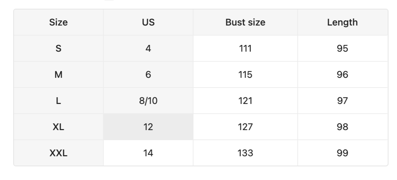Click bust size 133 cell
This screenshot has height=180, width=397.
[x=245, y=153]
